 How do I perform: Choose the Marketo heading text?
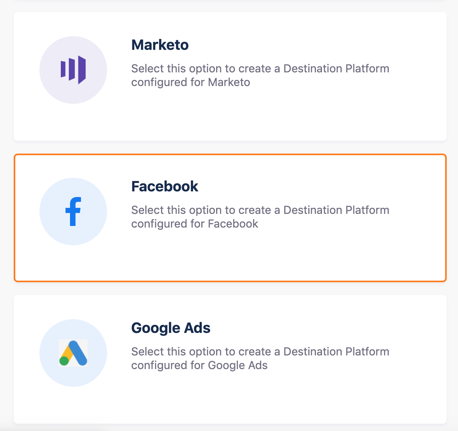160,45
